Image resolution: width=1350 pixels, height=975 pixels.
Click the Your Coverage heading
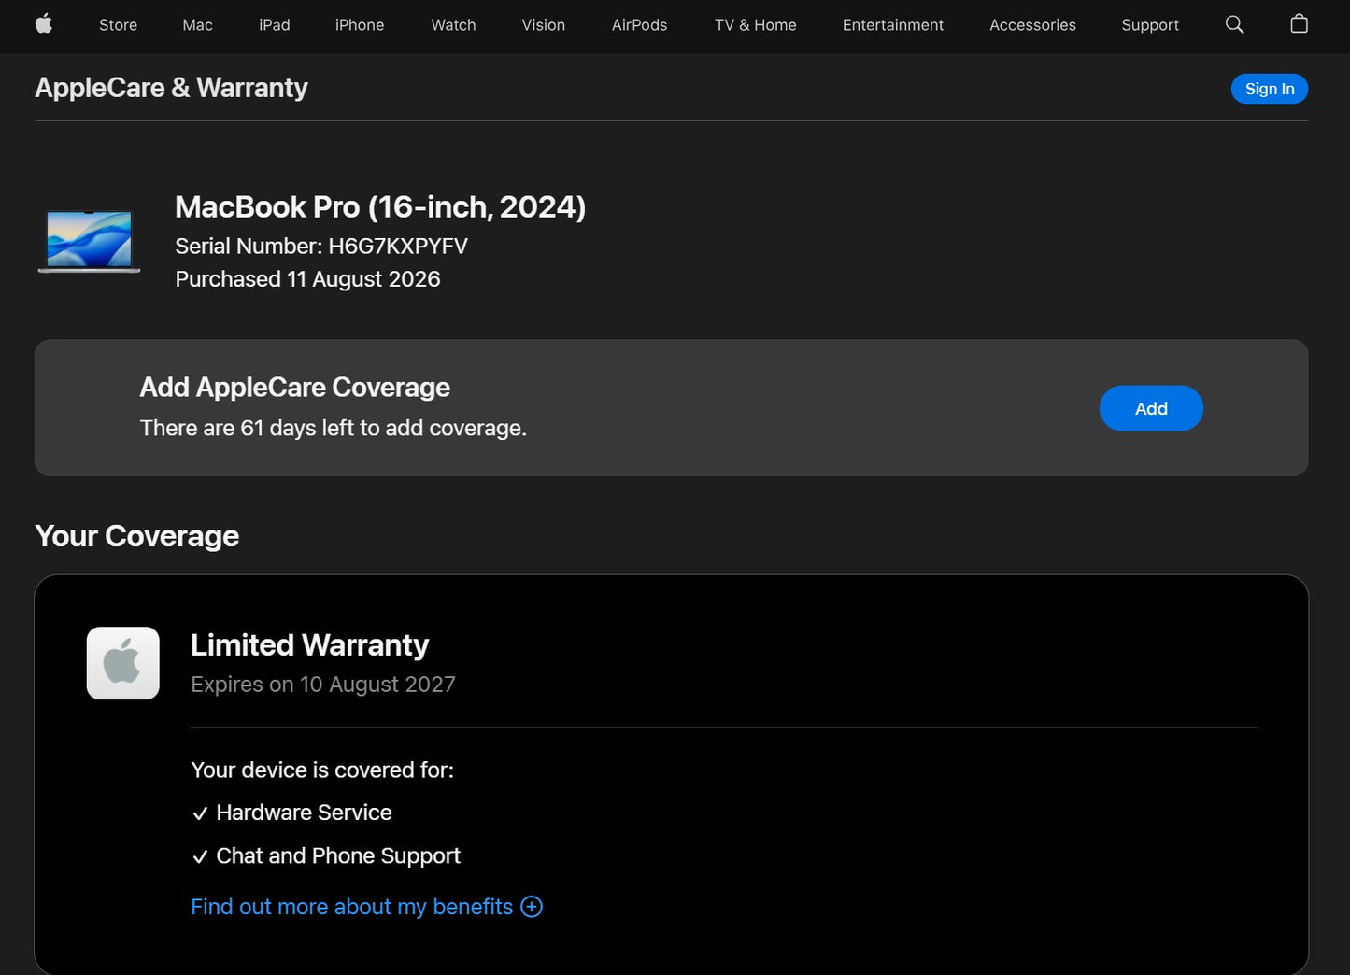[x=136, y=536]
